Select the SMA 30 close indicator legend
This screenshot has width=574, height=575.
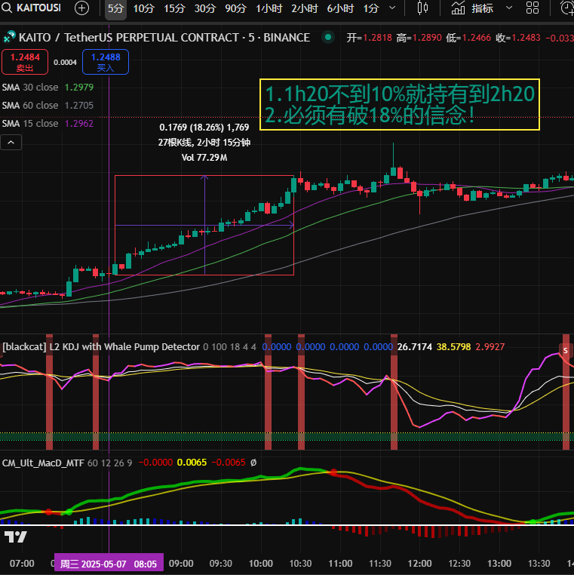pos(48,88)
